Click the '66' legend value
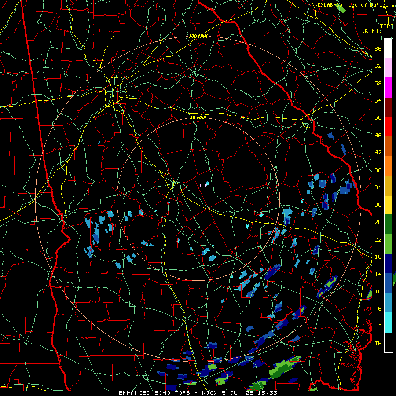 (x=378, y=48)
